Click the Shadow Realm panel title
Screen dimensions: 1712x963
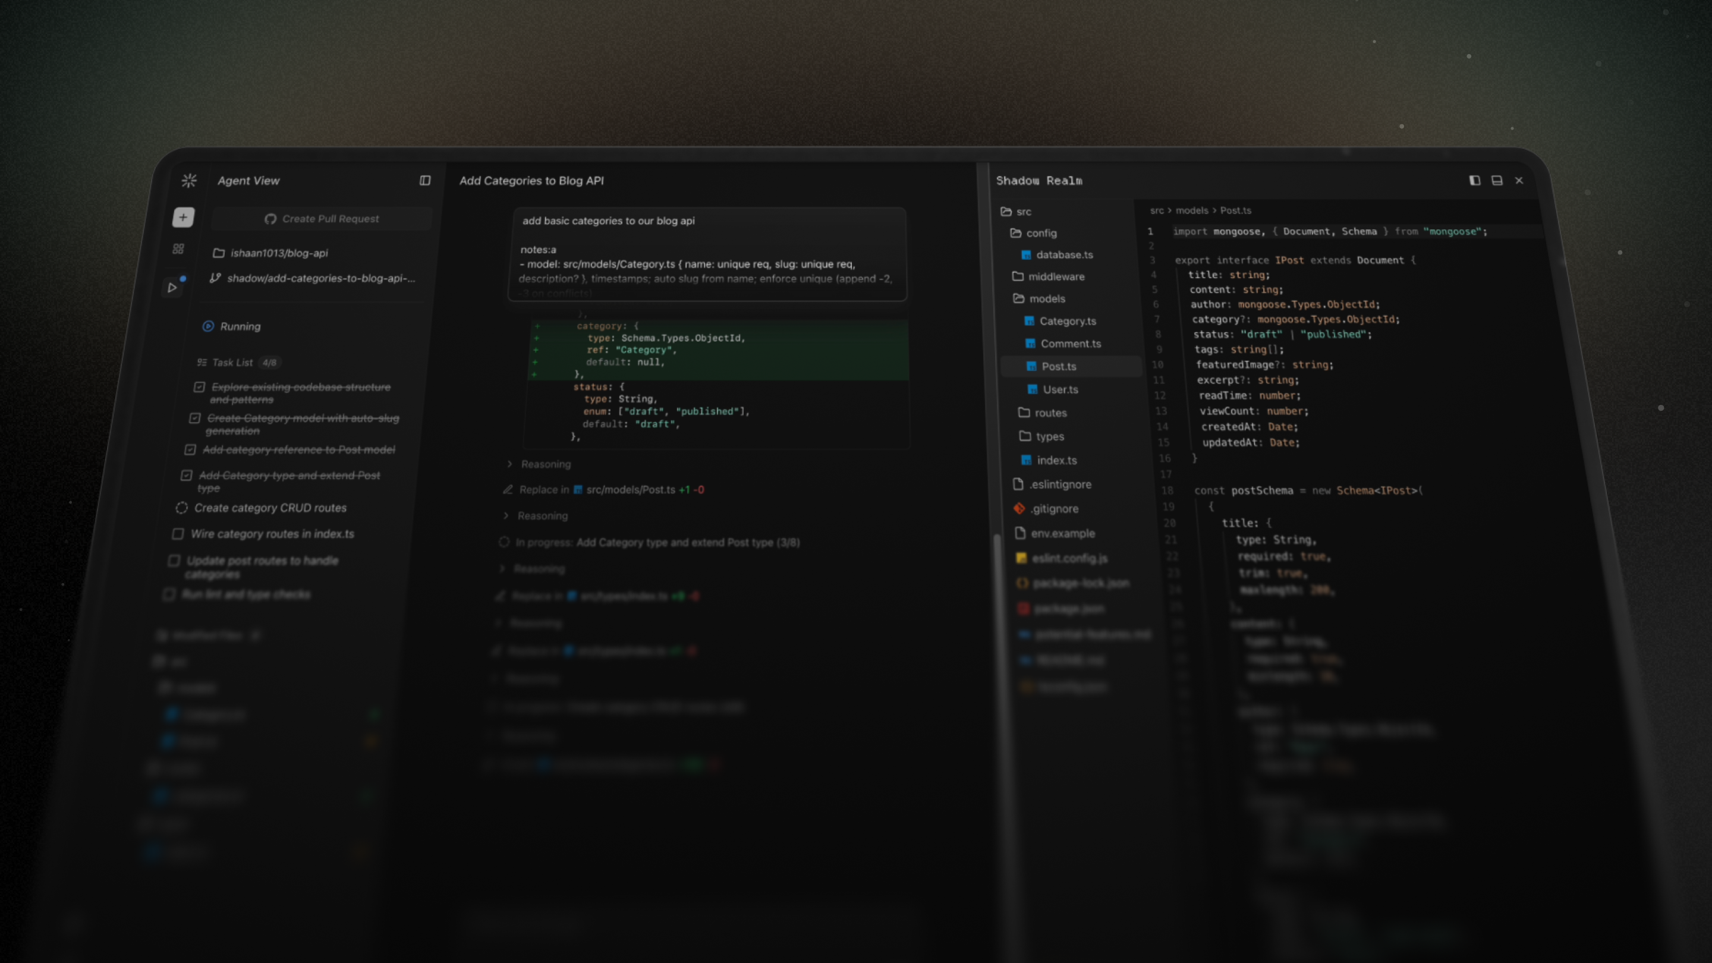coord(1040,181)
